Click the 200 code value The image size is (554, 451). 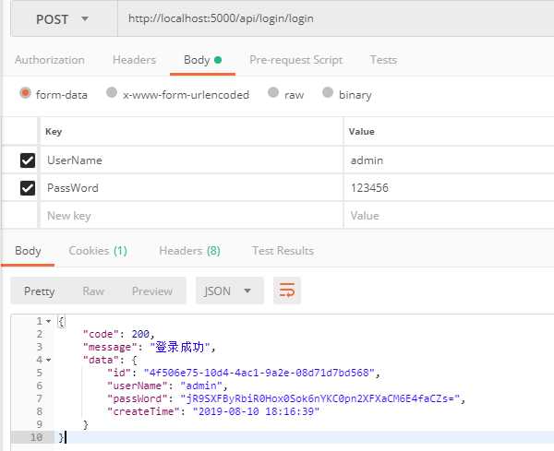point(140,334)
